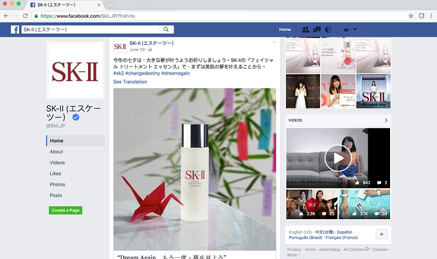Click the VIDEOS panel heading
The image size is (437, 259).
pos(295,120)
